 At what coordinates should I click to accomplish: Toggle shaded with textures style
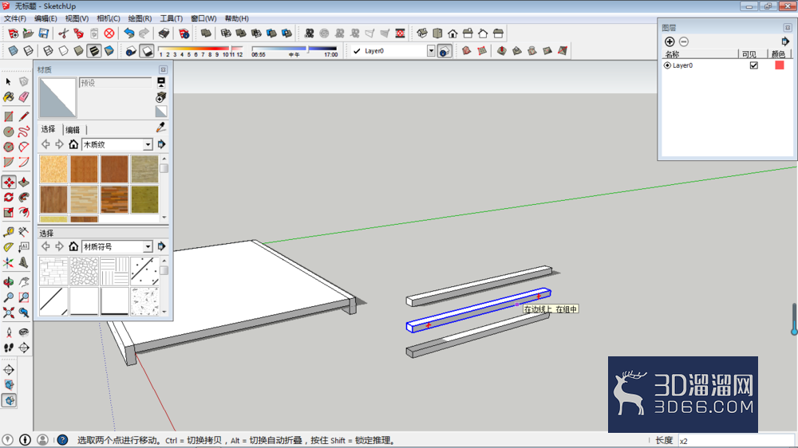pyautogui.click(x=94, y=51)
